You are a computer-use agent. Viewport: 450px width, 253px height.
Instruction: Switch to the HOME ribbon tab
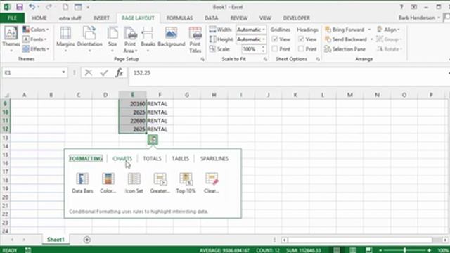pyautogui.click(x=39, y=18)
